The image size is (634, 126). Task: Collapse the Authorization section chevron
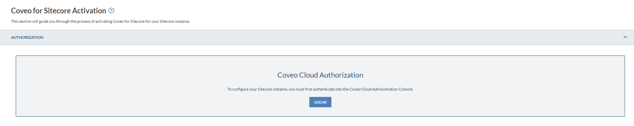(x=625, y=37)
